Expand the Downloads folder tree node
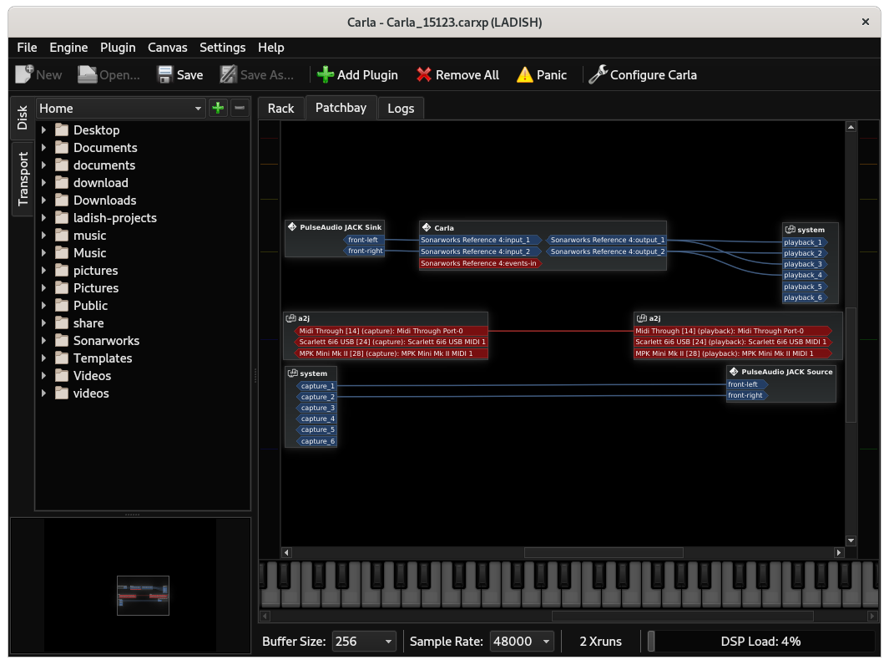The height and width of the screenshot is (665, 889). [43, 201]
